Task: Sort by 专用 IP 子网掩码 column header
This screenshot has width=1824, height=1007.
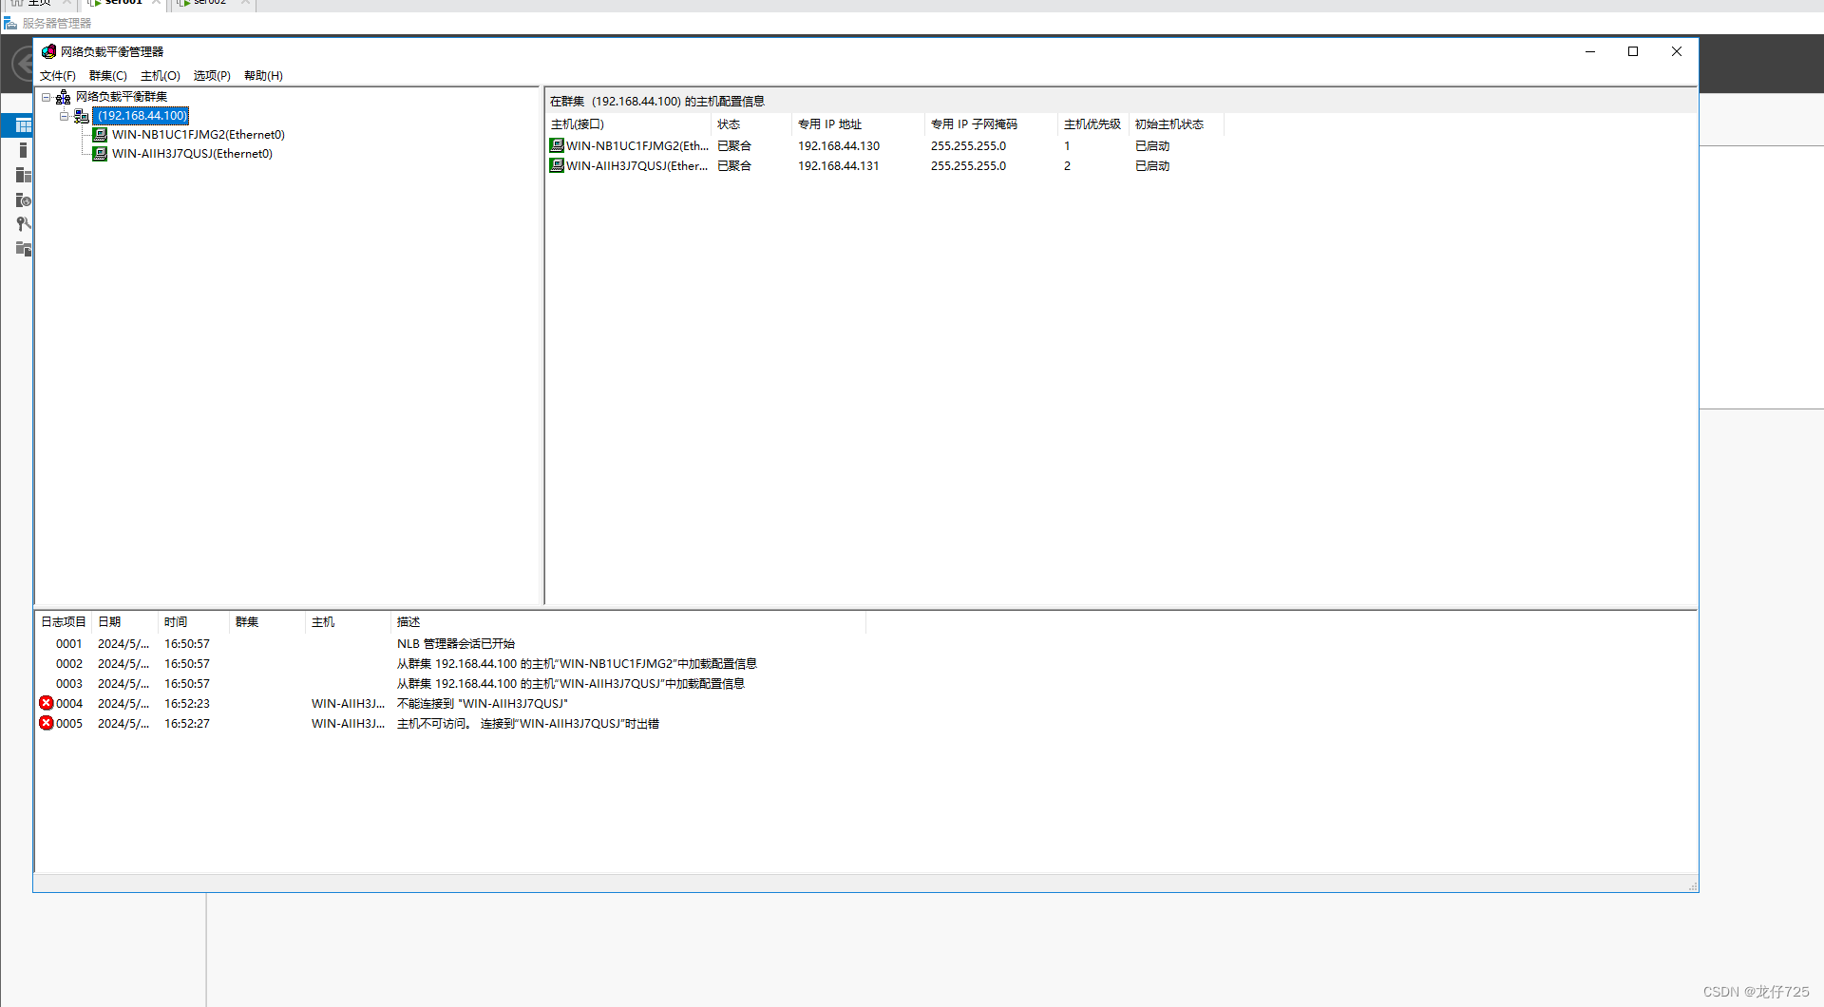Action: [x=990, y=124]
